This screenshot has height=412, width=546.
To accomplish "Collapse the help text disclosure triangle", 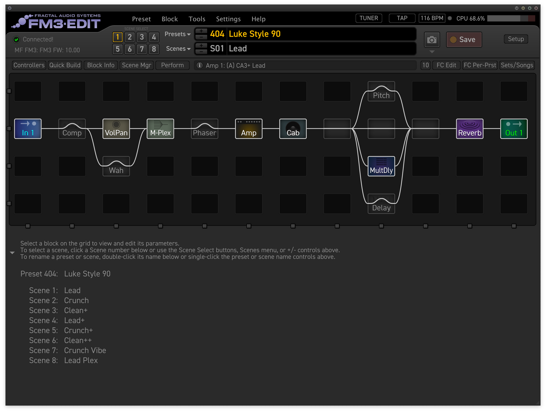I will pyautogui.click(x=12, y=253).
